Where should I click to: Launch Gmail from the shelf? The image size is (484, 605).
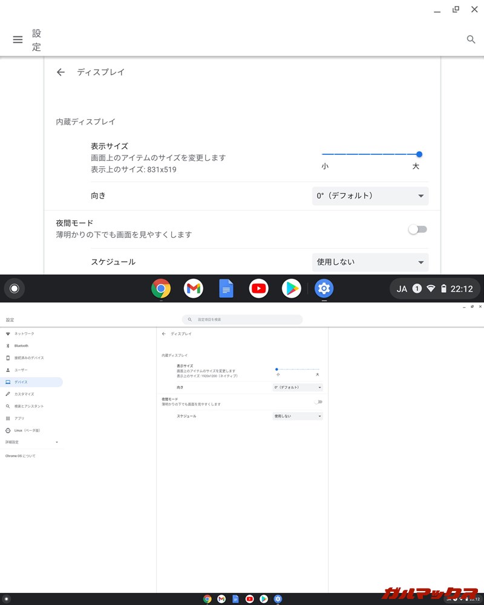click(x=193, y=289)
